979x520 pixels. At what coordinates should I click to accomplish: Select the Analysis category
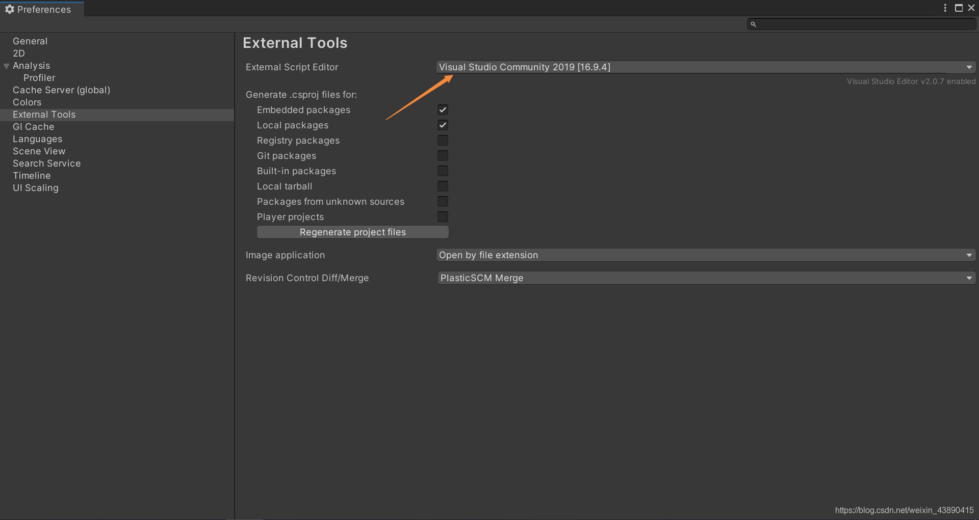click(31, 66)
